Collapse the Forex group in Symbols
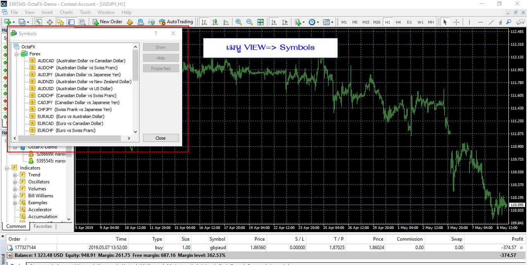This screenshot has width=527, height=265. click(x=17, y=54)
